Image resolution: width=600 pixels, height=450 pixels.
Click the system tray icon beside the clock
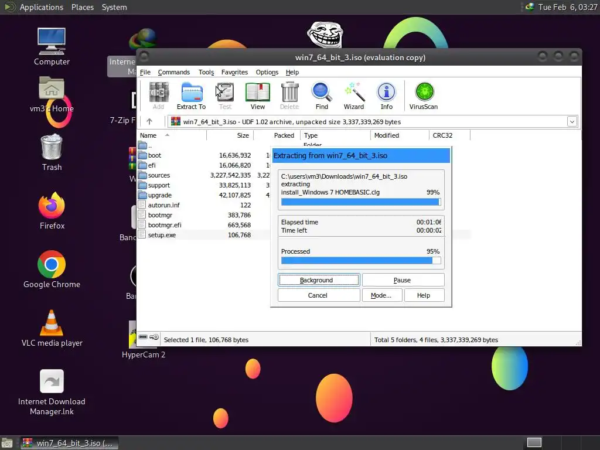[x=530, y=7]
